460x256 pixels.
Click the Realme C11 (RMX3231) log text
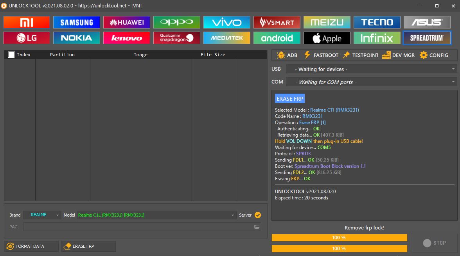(x=334, y=110)
